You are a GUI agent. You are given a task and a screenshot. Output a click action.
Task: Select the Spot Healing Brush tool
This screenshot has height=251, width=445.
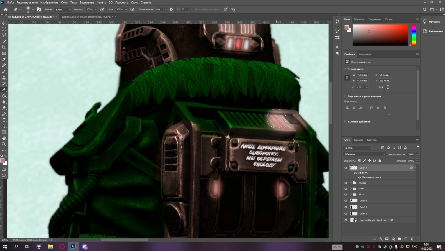coord(4,66)
